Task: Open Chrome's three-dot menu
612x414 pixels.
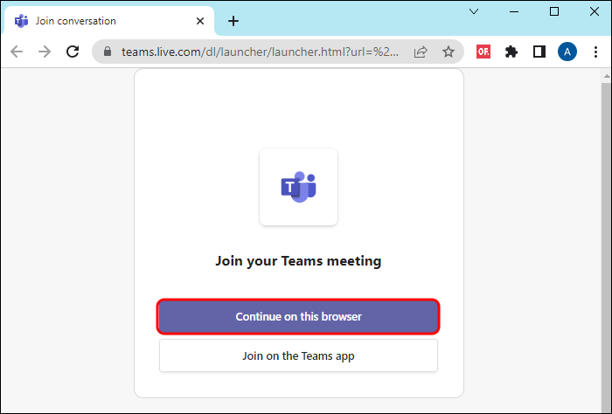Action: click(x=595, y=52)
